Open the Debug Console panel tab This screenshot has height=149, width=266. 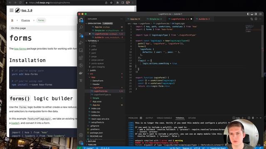(x=164, y=118)
